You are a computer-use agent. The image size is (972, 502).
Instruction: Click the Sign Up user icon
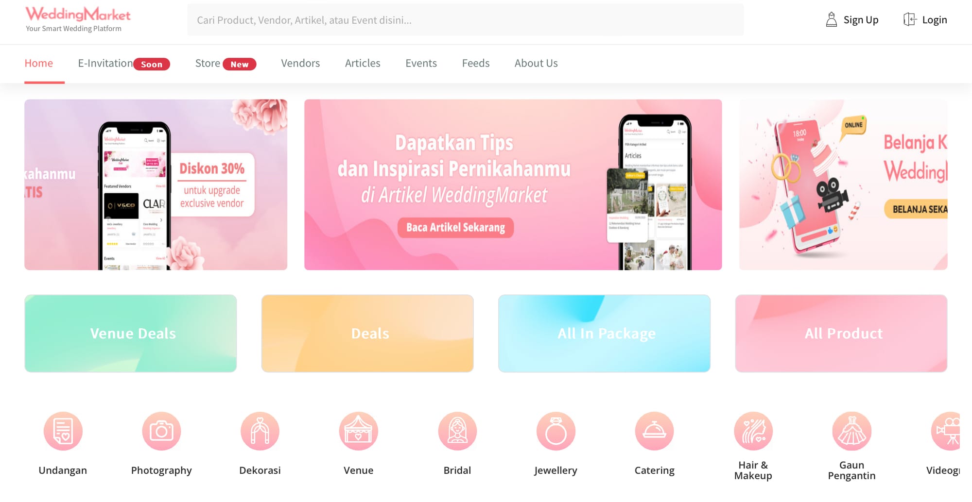[x=832, y=19]
